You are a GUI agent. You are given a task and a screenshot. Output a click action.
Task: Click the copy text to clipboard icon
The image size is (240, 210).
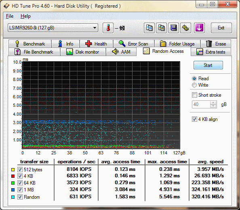(149, 28)
